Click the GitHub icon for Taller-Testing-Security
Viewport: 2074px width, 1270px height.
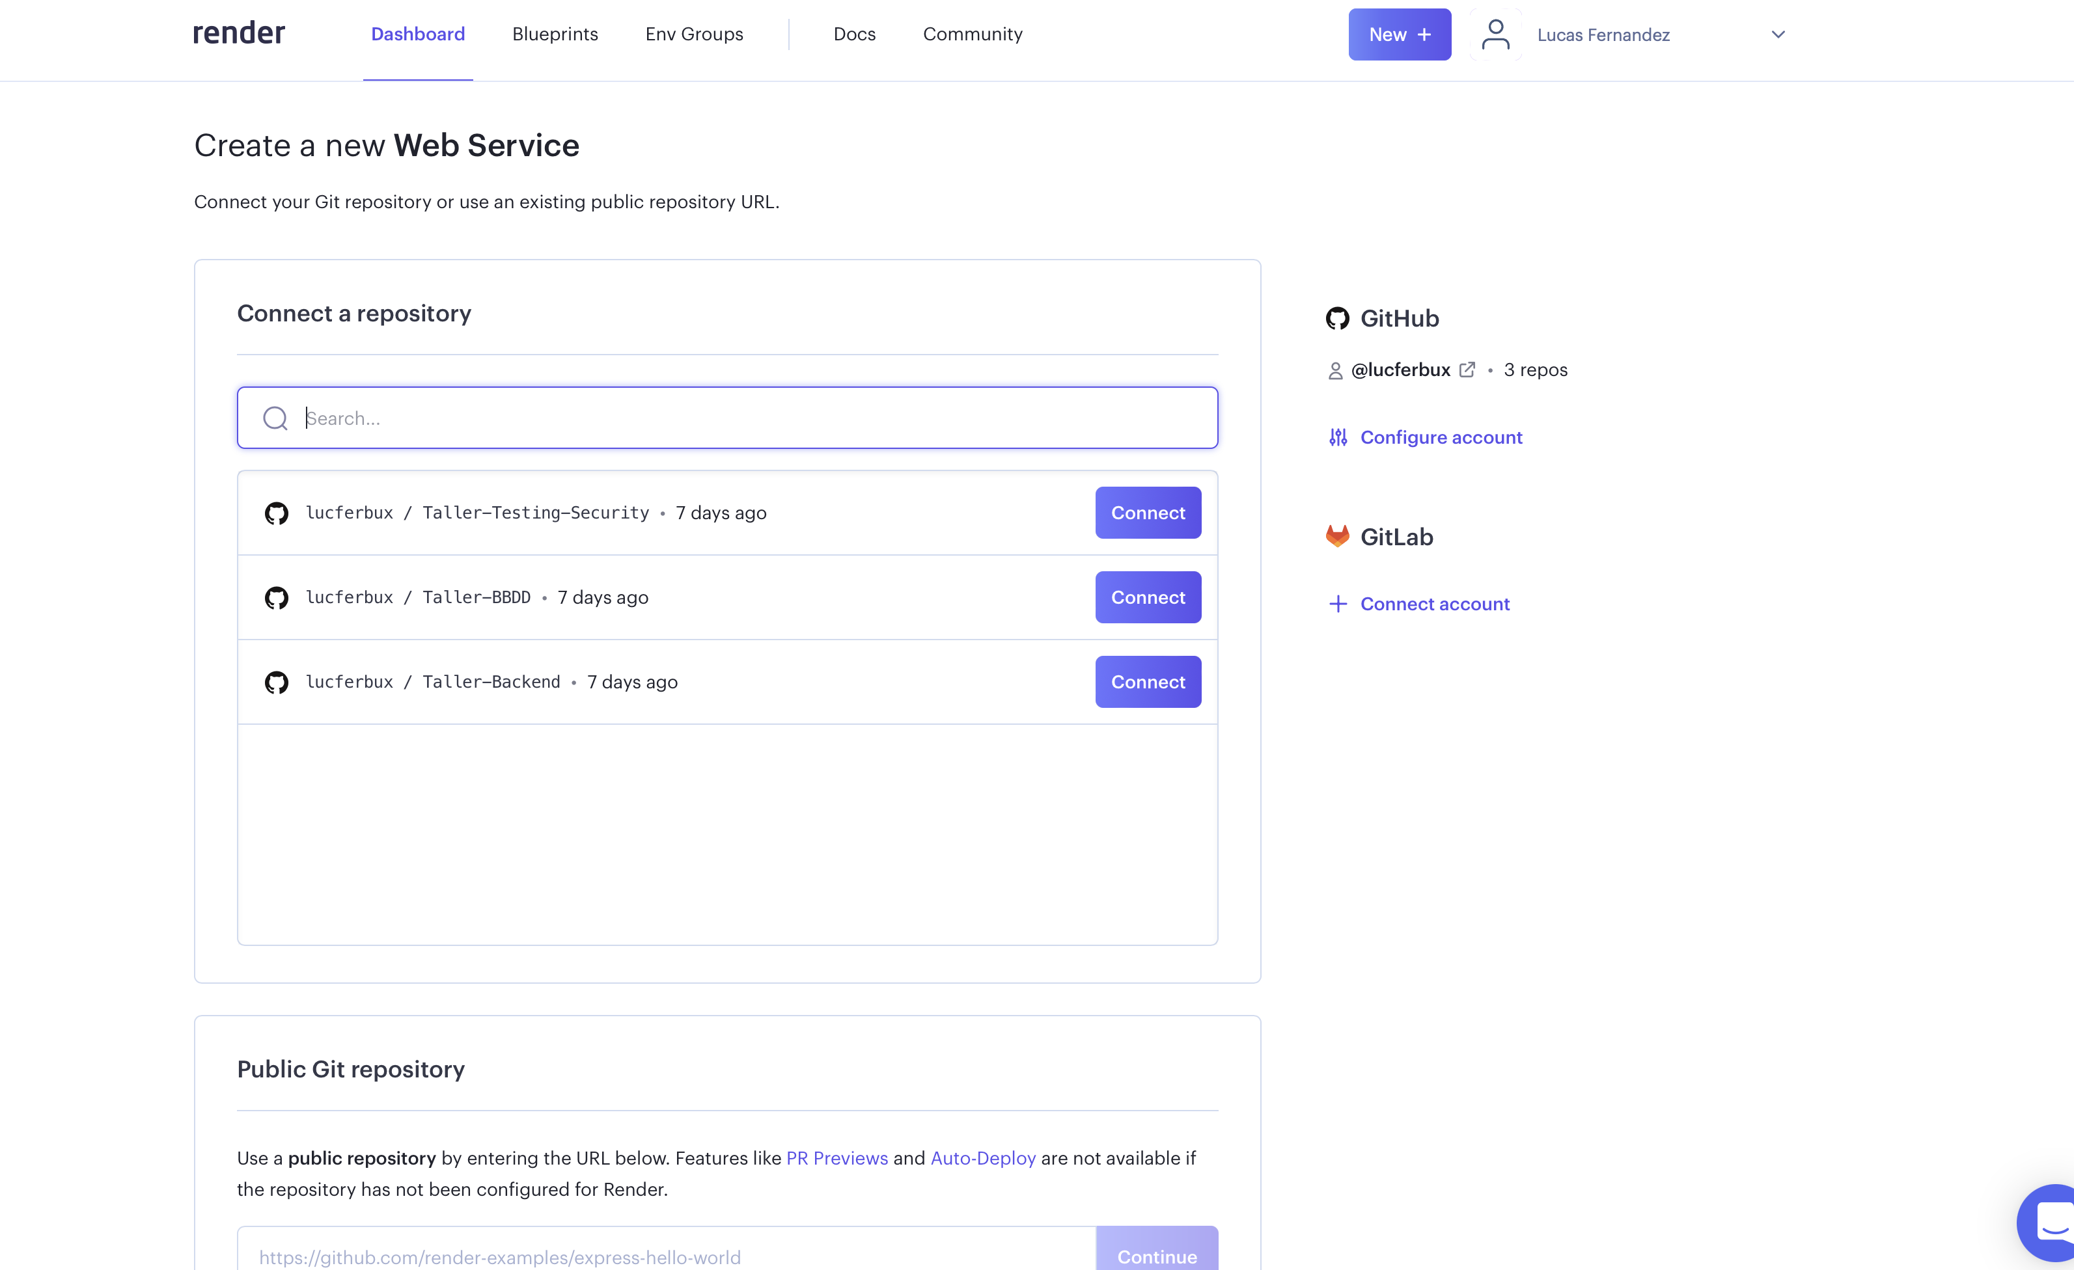coord(276,513)
